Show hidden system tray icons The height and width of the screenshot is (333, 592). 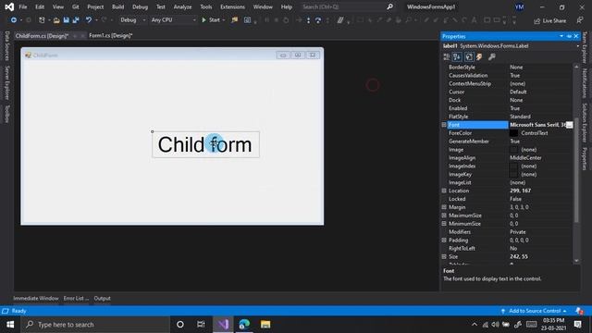(475, 325)
